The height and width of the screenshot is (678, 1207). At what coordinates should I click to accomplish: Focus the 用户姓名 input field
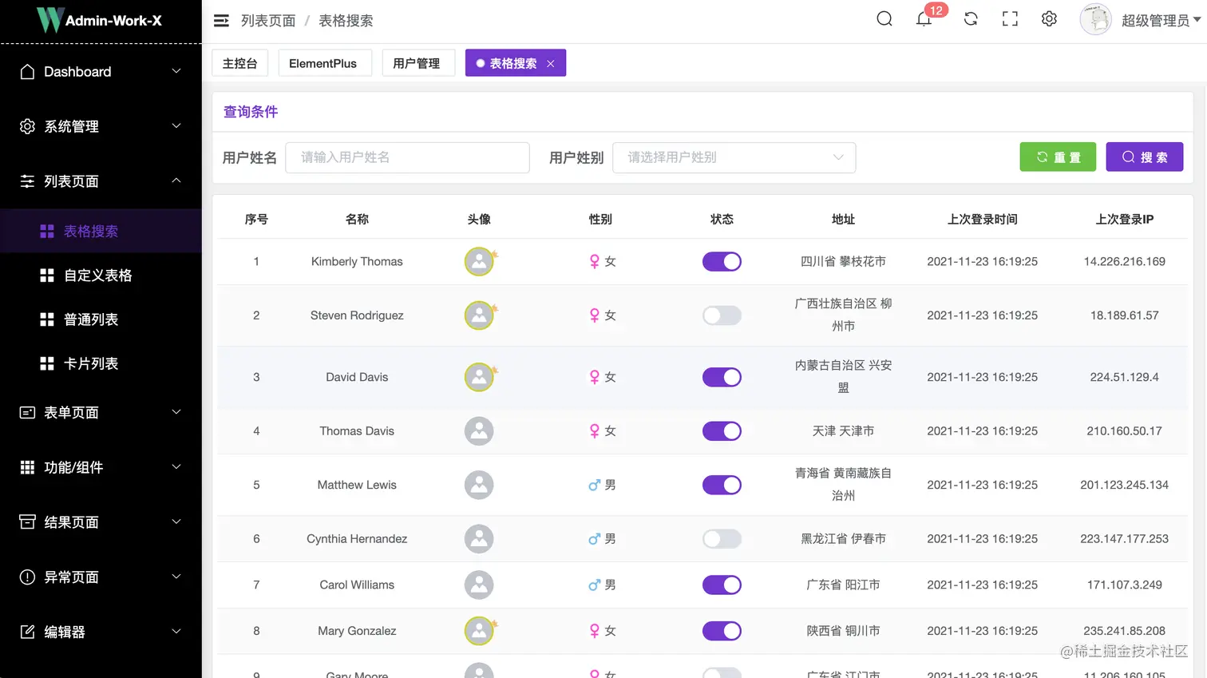click(407, 157)
